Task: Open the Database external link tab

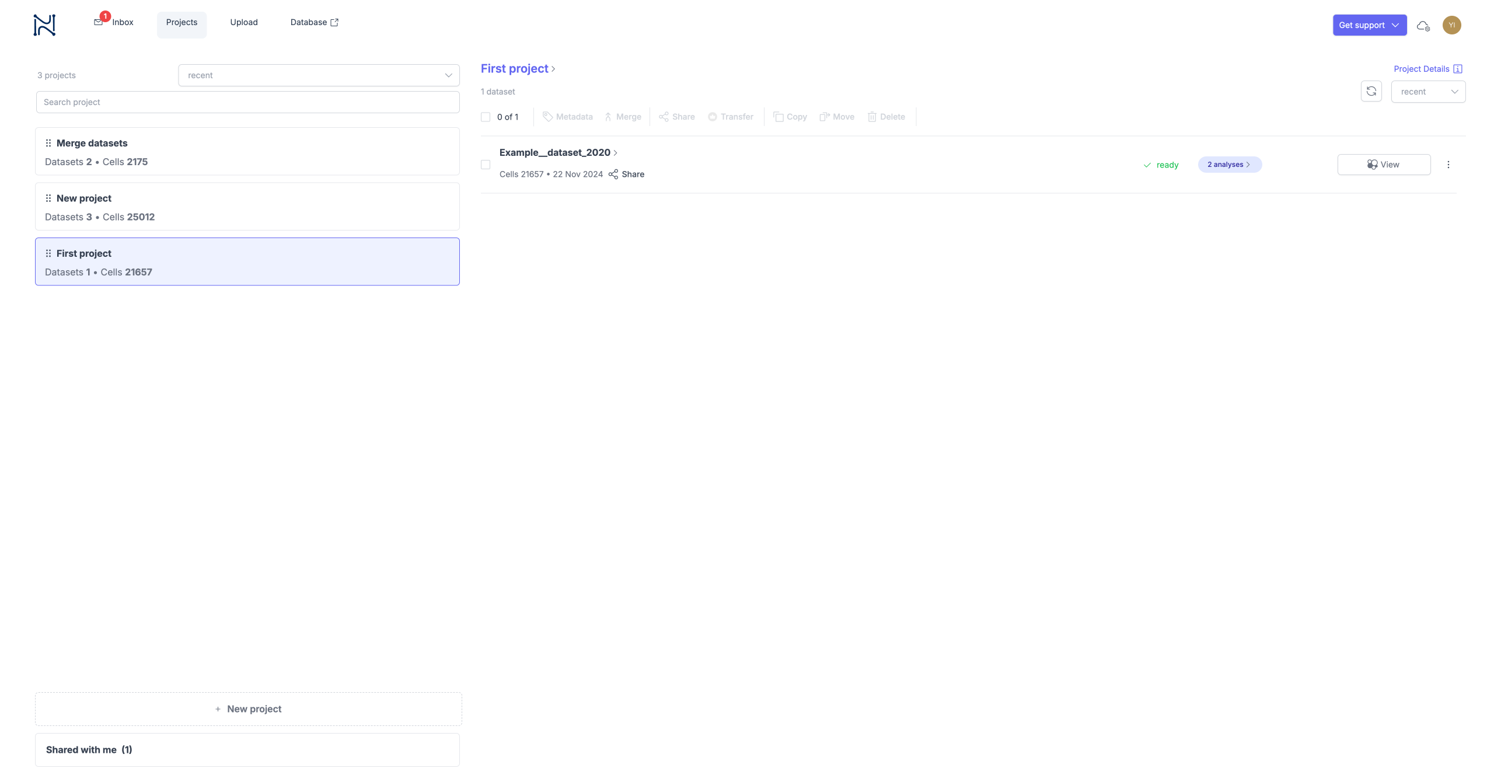Action: (314, 22)
